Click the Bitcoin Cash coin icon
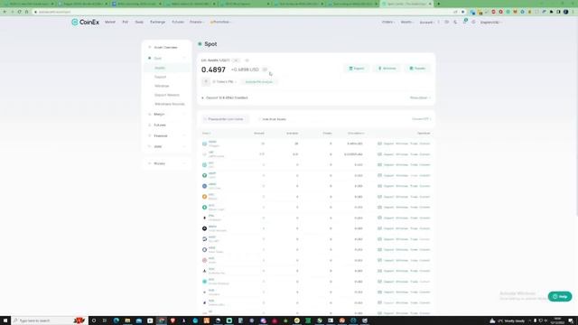The image size is (578, 325). [x=205, y=207]
